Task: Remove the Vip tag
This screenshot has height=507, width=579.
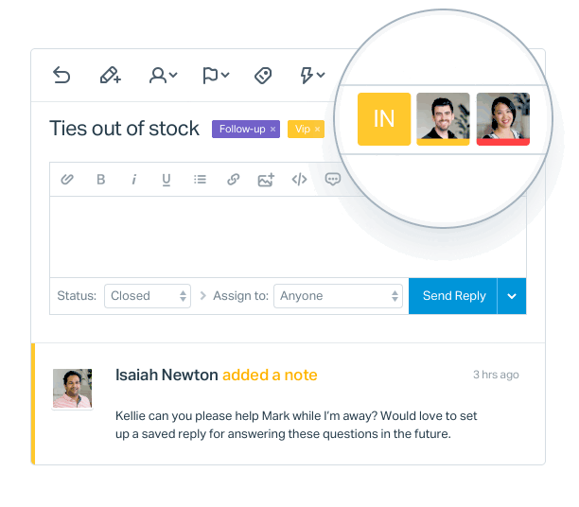Action: pyautogui.click(x=317, y=130)
